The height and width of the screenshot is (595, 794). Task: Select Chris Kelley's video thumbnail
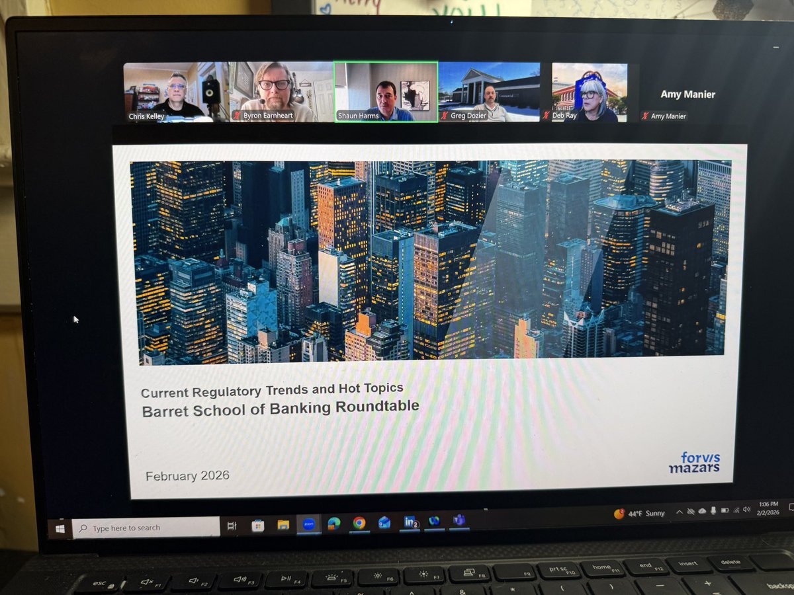(x=175, y=92)
